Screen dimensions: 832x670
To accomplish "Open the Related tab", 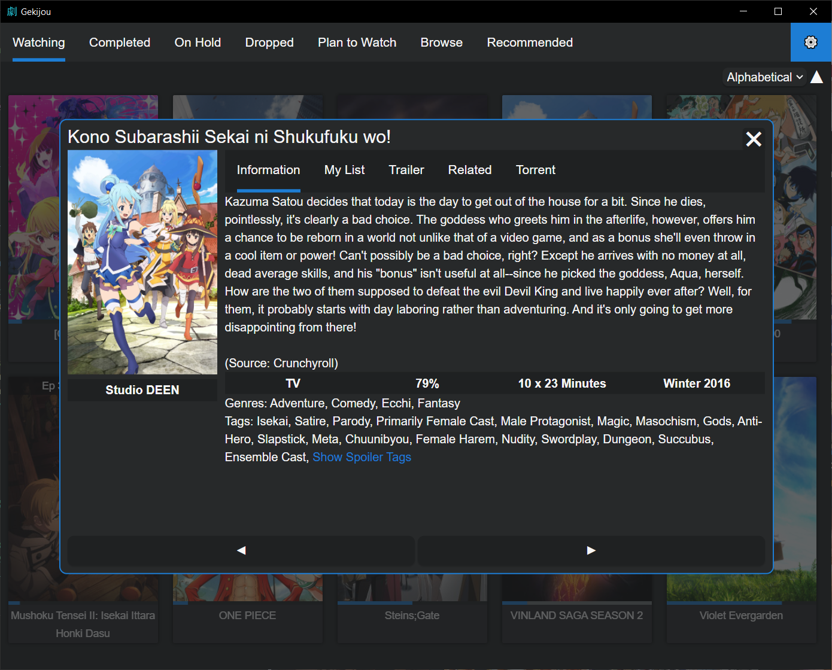I will 470,170.
